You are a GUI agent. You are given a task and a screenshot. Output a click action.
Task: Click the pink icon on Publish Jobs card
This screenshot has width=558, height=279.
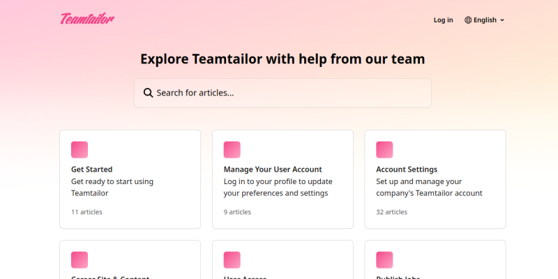pyautogui.click(x=384, y=260)
